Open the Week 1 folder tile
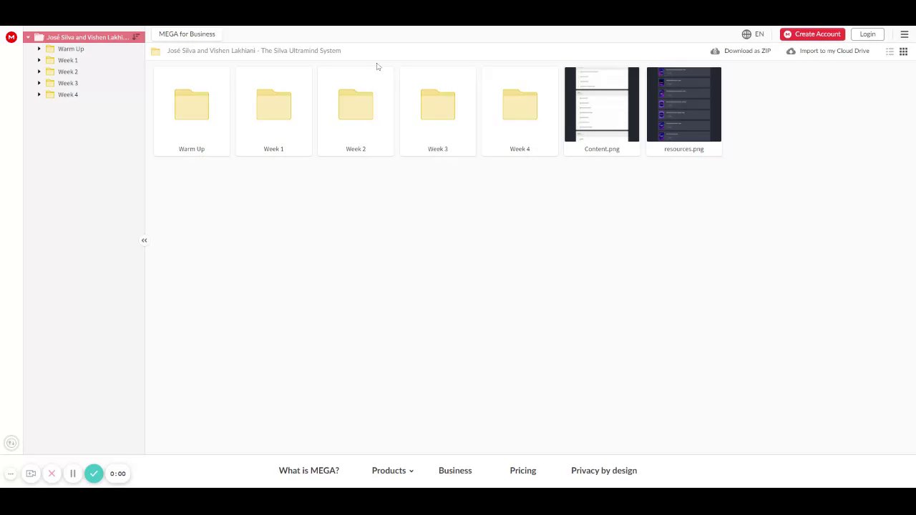Screen dimensions: 916x515 click(x=273, y=111)
